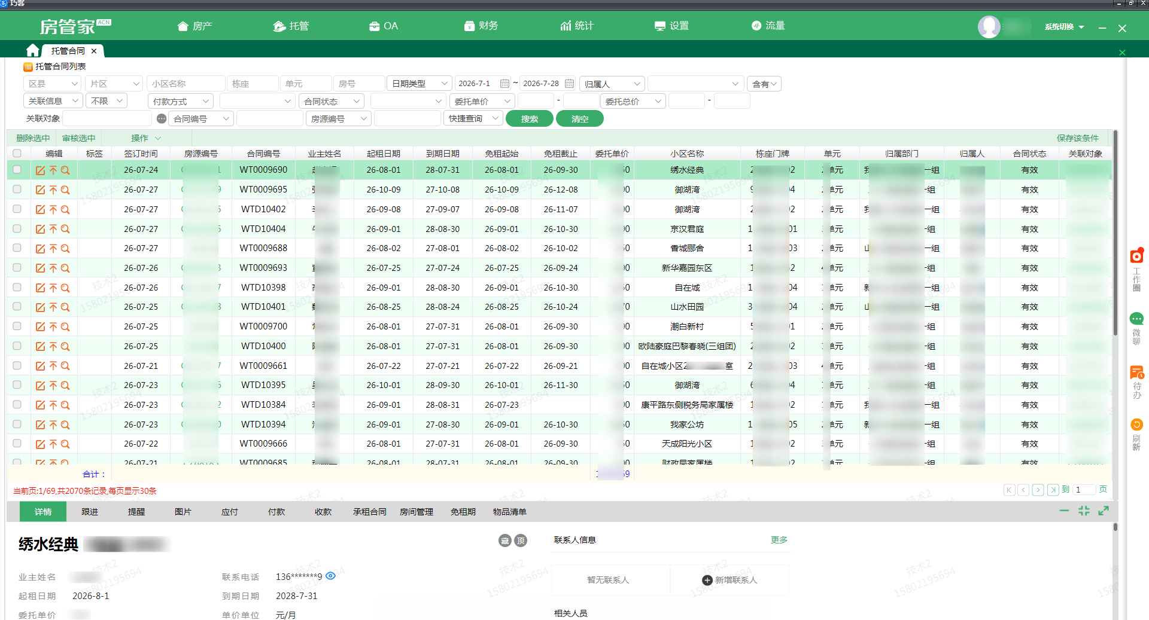Focus the 小区名称 input field

coord(186,84)
